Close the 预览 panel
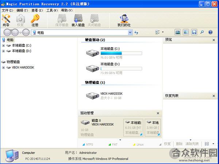 (x=214, y=40)
